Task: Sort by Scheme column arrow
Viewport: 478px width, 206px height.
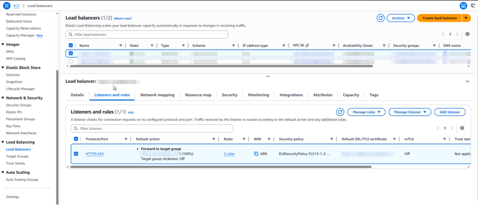Action: click(x=233, y=46)
